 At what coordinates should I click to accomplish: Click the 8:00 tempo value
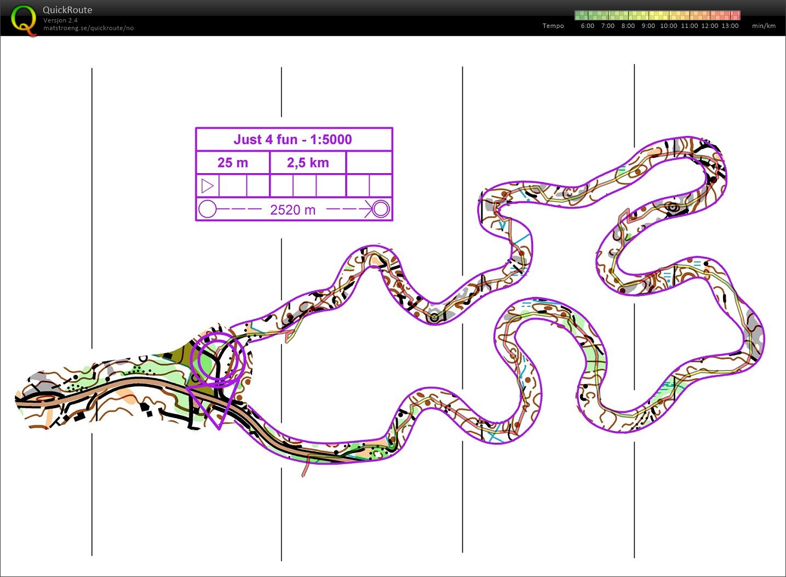pyautogui.click(x=628, y=26)
